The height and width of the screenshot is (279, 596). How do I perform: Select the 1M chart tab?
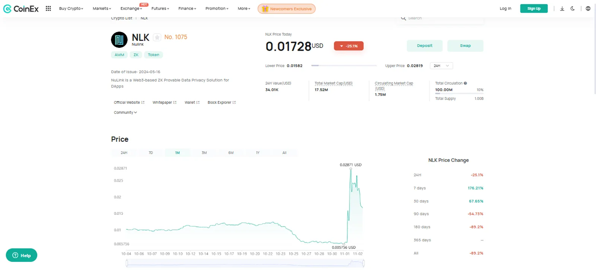click(x=177, y=153)
